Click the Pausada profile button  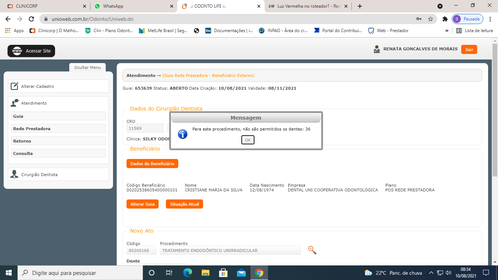tap(468, 19)
